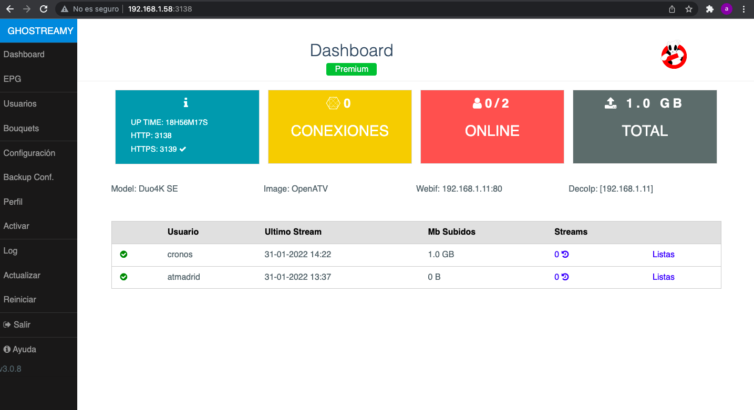Go to Configuración in the sidebar
754x410 pixels.
tap(29, 153)
